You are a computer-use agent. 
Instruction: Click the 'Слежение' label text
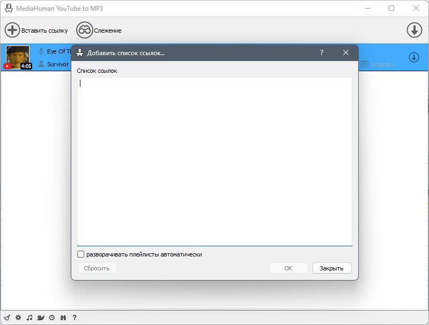(108, 31)
